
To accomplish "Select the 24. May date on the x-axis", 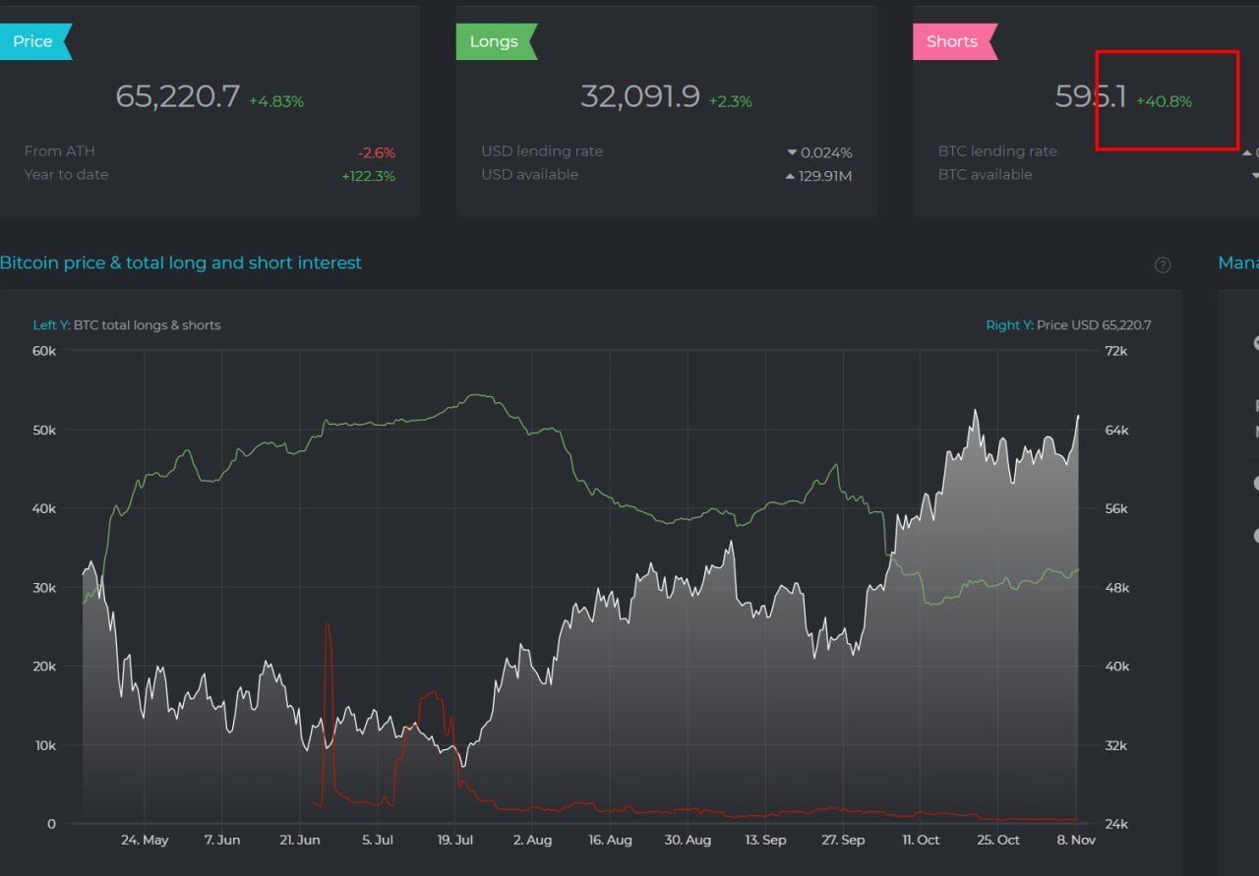I will (x=145, y=841).
